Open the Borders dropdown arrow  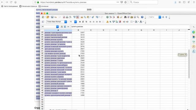(134, 22)
